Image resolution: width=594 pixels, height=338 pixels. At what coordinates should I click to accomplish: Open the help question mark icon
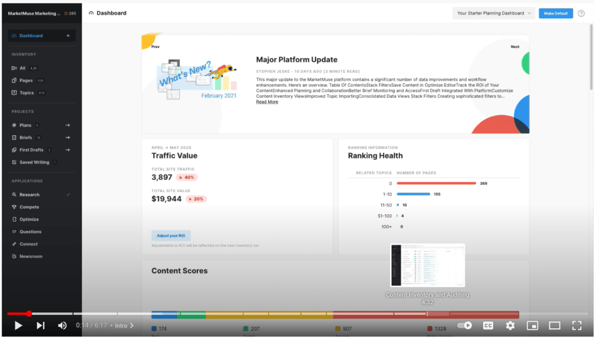pos(581,13)
